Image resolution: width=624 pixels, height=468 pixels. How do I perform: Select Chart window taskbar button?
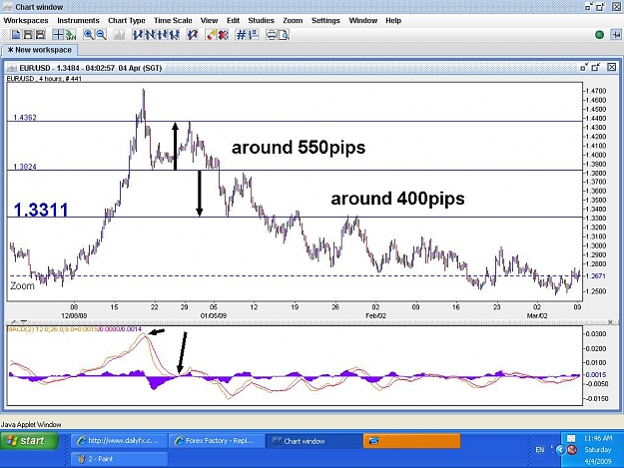[x=314, y=441]
